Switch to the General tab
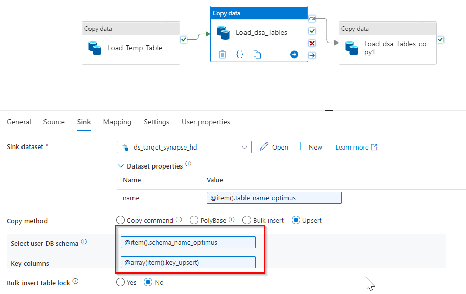 pos(19,122)
